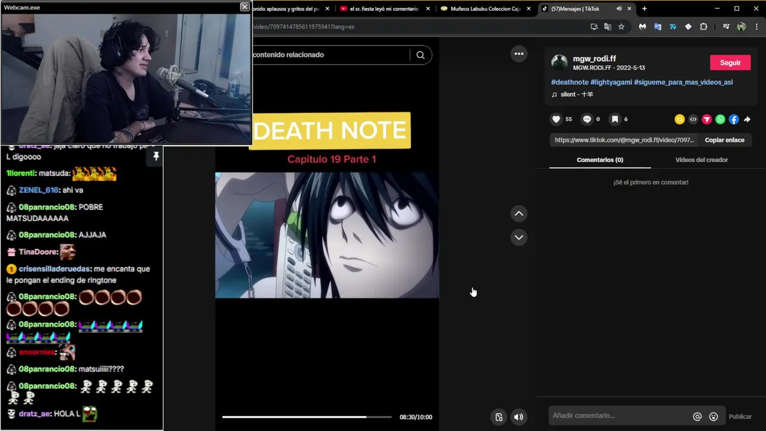Open a new browser tab
766x431 pixels.
(x=645, y=9)
